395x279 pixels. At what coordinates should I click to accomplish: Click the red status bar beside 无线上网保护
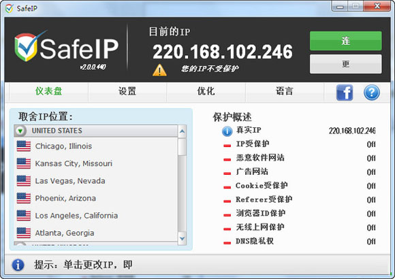pos(227,229)
